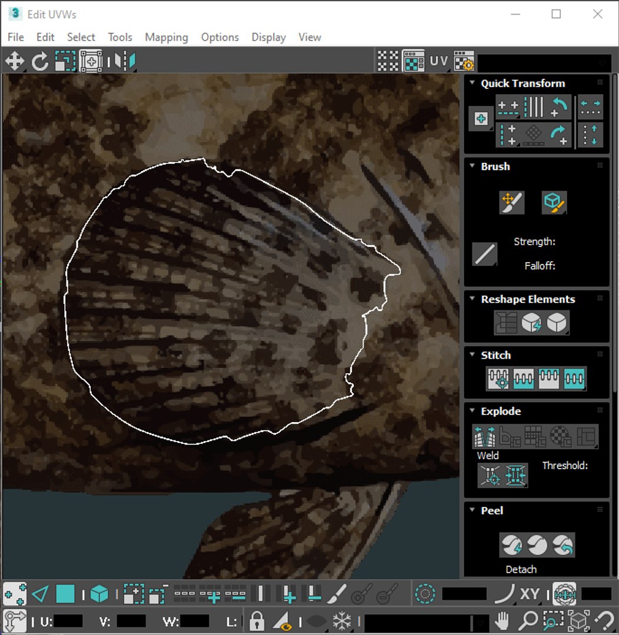Select the Rotate Selected Subobject tool

pos(40,62)
